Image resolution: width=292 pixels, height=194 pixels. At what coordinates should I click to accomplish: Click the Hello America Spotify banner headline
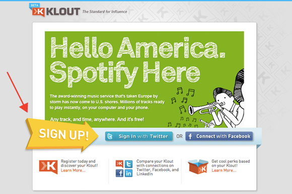pyautogui.click(x=138, y=62)
